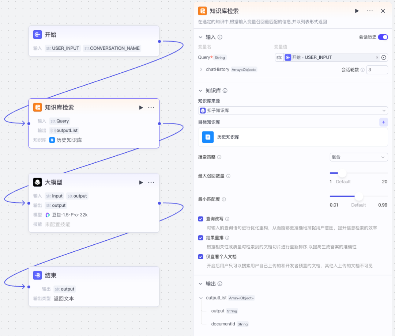The image size is (395, 336).
Task: Run the 大模型 node with its play button
Action: click(x=141, y=182)
